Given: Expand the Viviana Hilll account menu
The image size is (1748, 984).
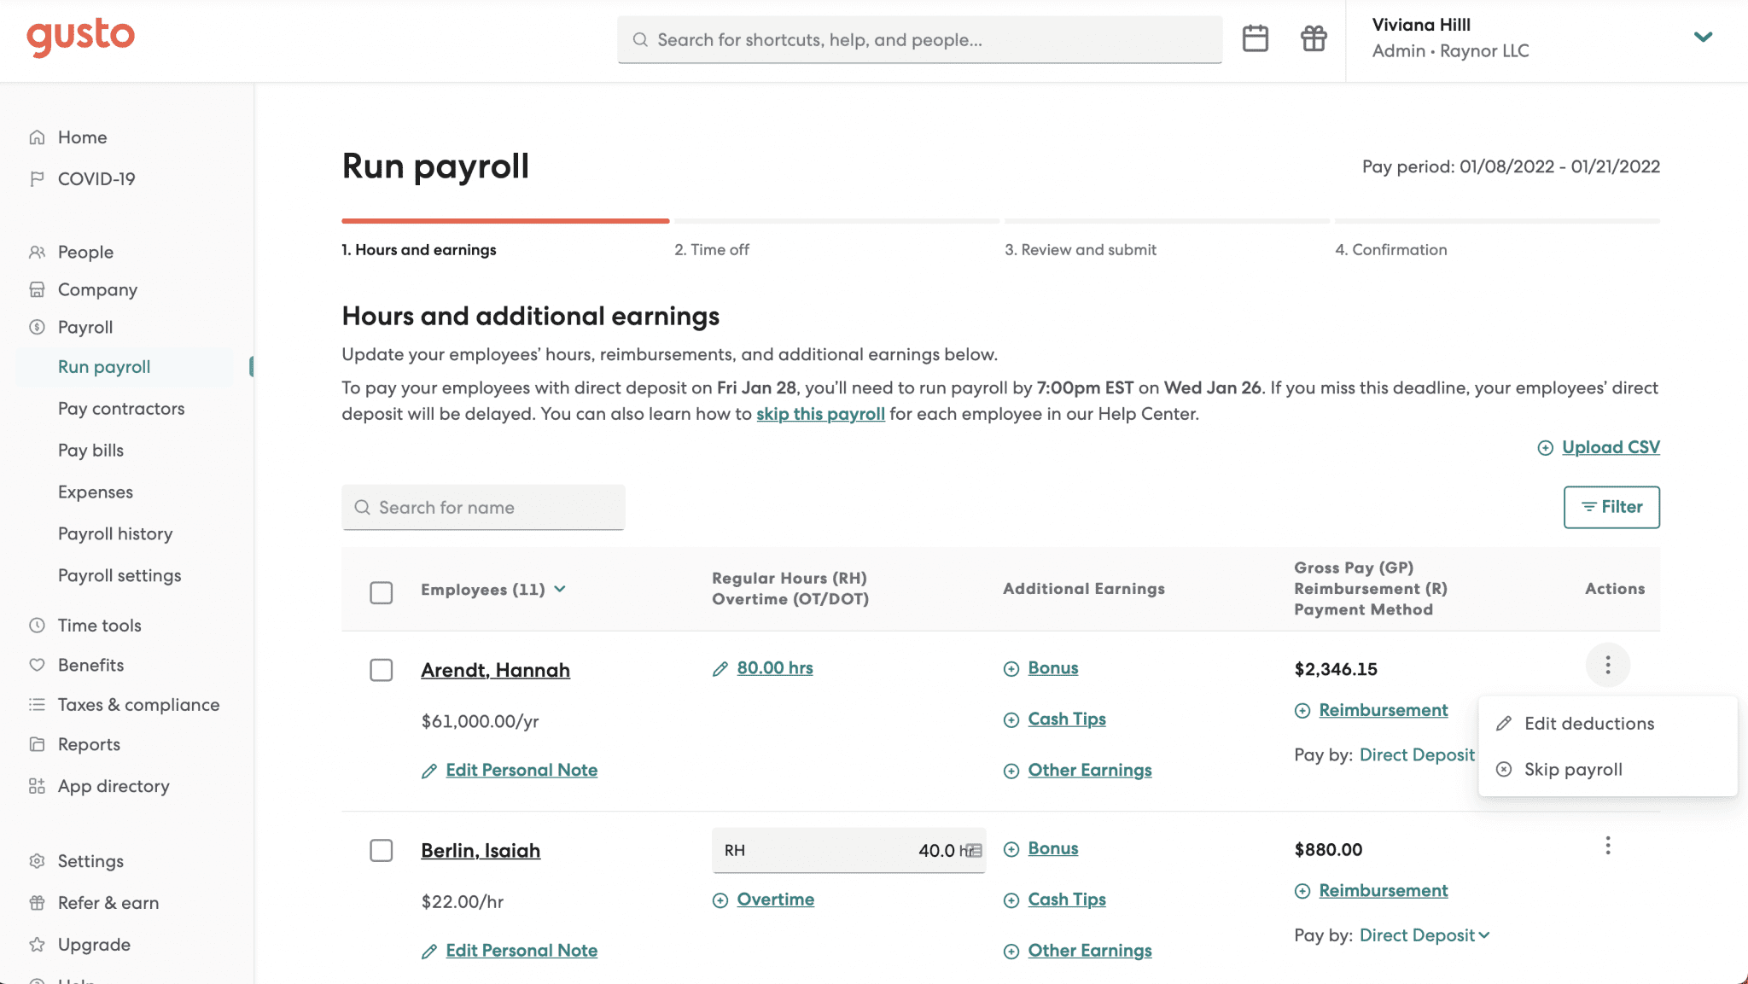Looking at the screenshot, I should click(1703, 38).
